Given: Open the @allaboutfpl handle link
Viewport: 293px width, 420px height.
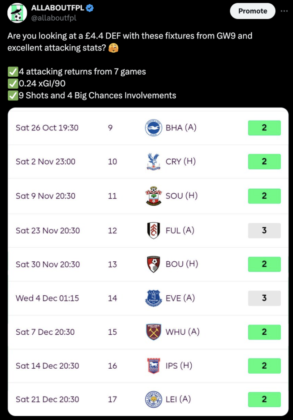Looking at the screenshot, I should coord(53,18).
